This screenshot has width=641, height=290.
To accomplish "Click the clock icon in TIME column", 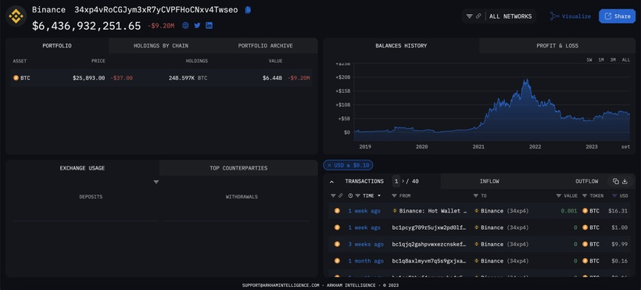I will point(350,196).
